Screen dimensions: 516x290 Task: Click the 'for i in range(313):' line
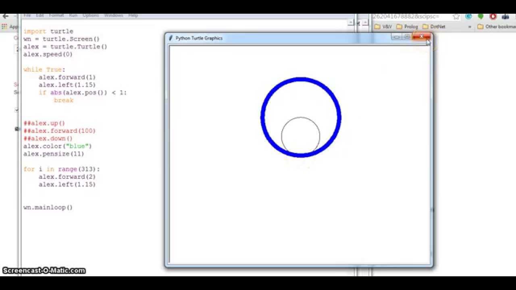[x=61, y=169]
